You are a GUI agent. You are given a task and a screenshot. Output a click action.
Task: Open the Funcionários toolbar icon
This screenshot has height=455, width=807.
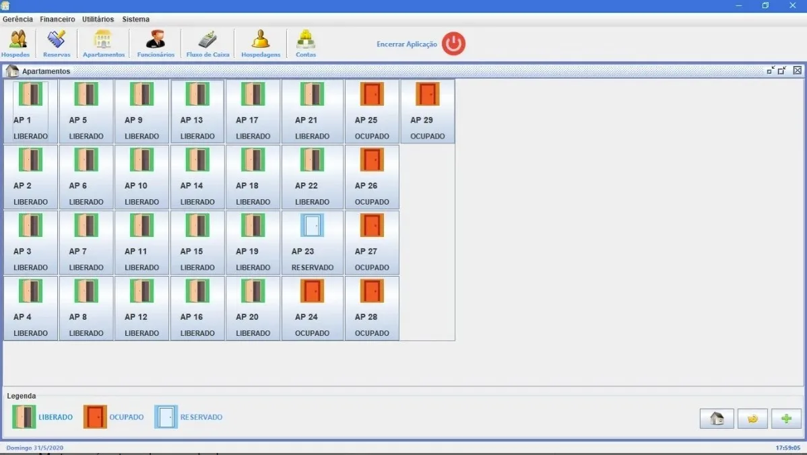click(x=156, y=44)
